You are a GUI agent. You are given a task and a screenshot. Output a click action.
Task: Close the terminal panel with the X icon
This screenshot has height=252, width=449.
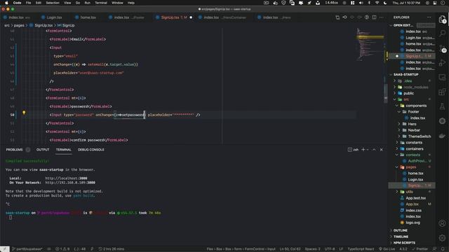(x=382, y=149)
